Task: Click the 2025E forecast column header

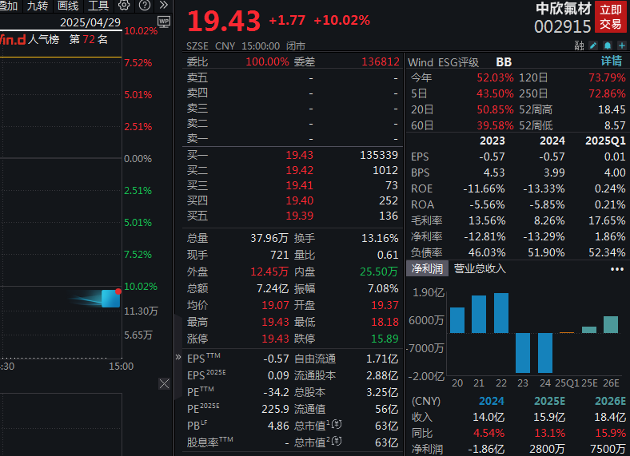Action: pos(549,401)
